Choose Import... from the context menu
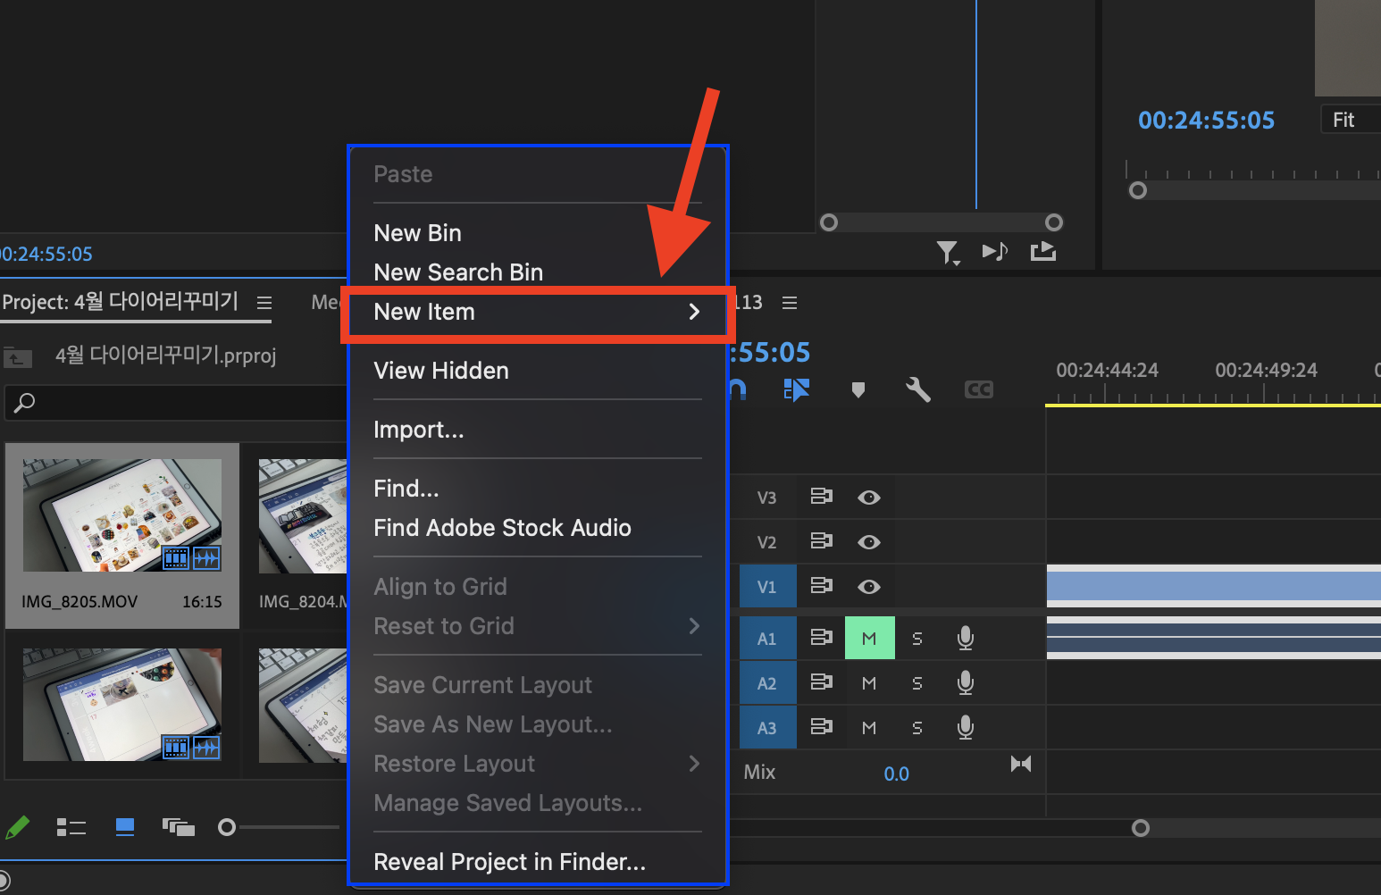The image size is (1381, 895). point(419,430)
